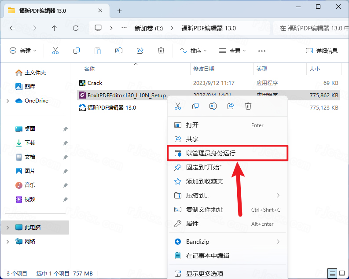Click the 修改日期 column header
This screenshot has width=349, height=279.
tap(204, 69)
